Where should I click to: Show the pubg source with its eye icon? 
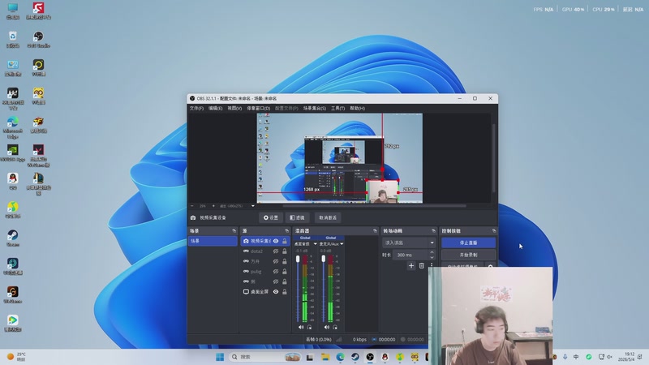click(x=276, y=272)
